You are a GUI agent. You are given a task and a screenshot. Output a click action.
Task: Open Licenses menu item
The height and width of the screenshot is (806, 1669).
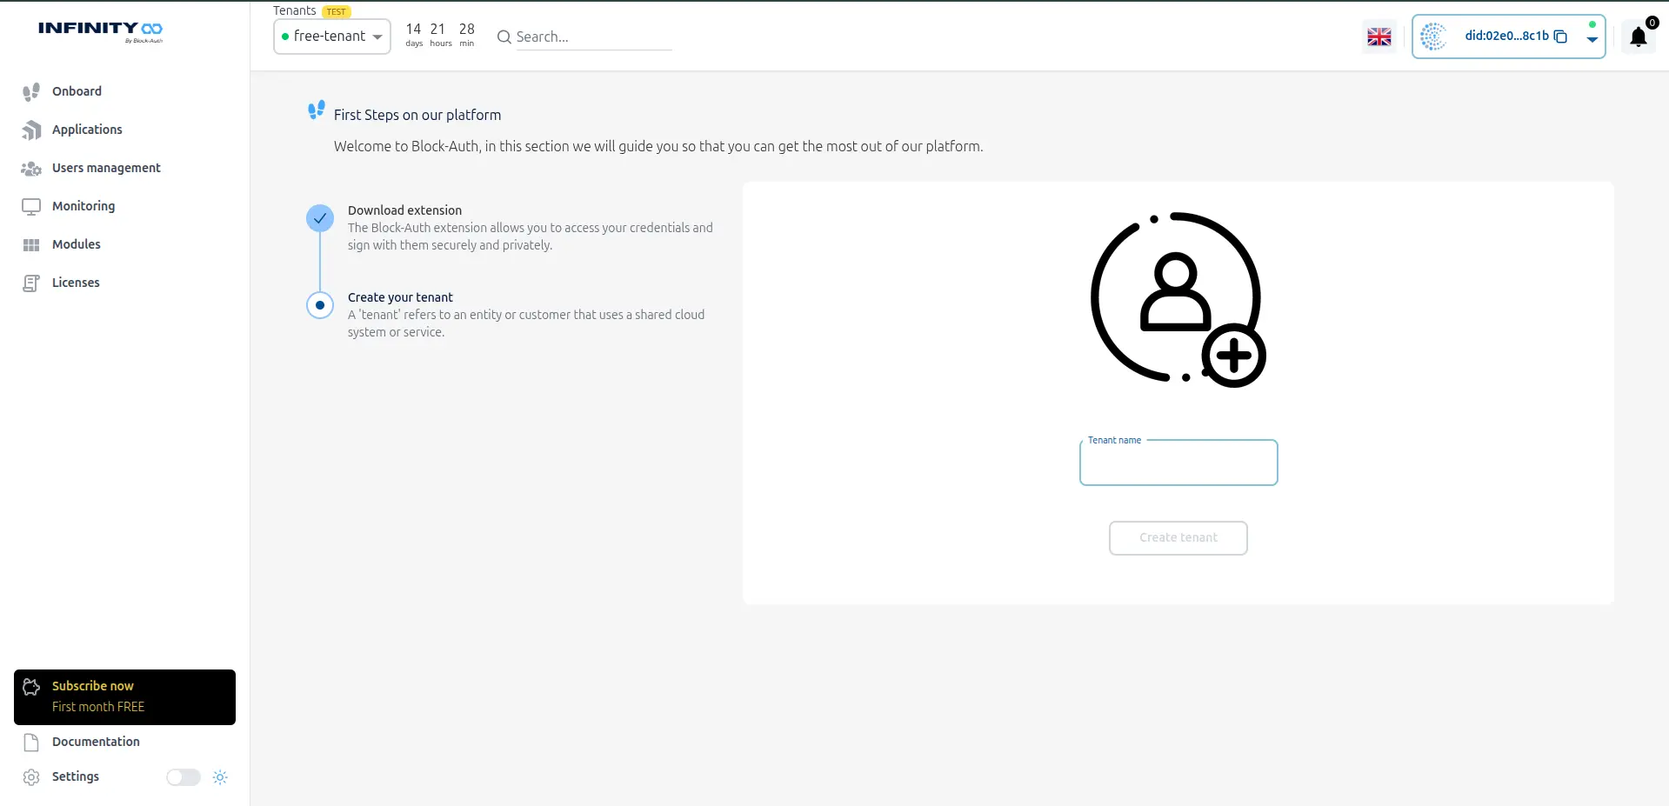point(76,283)
